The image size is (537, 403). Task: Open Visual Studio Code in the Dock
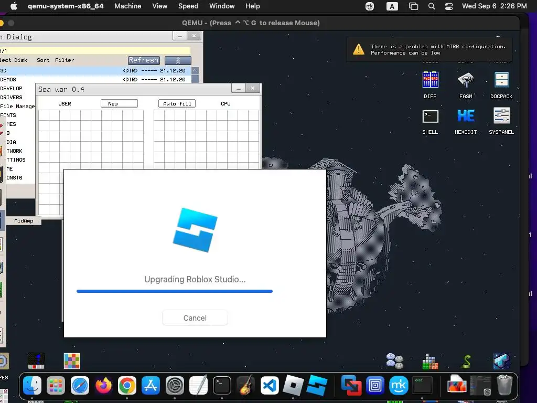tap(270, 386)
